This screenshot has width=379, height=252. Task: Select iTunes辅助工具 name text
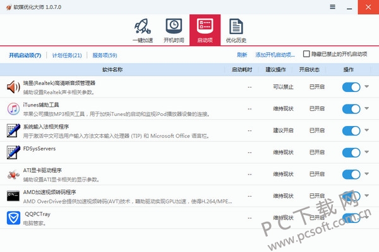(41, 105)
